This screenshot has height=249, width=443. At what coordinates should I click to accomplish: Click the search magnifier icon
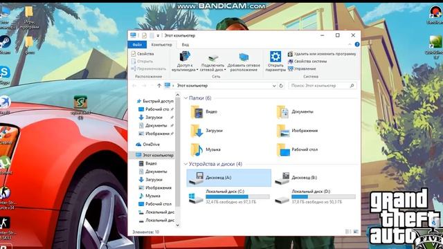tap(352, 86)
